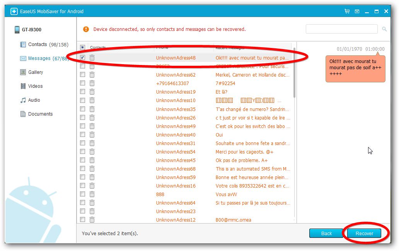Click the EaseUS MobiSaver logo icon

[14, 12]
